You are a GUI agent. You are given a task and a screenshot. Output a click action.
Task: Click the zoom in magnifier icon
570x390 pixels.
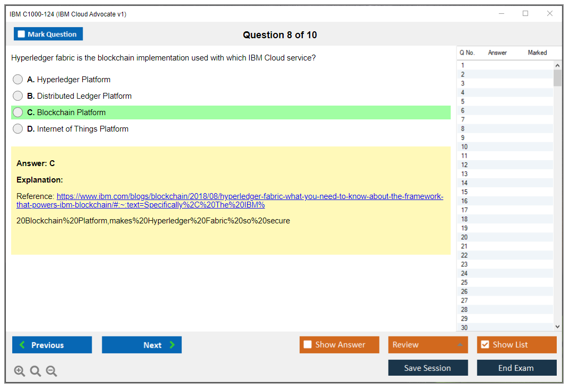click(20, 371)
